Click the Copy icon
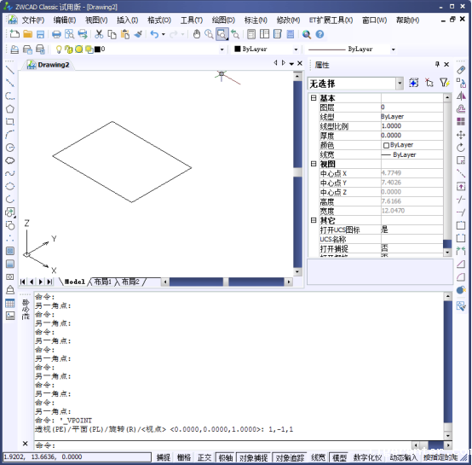Image resolution: width=472 pixels, height=465 pixels. coord(112,34)
